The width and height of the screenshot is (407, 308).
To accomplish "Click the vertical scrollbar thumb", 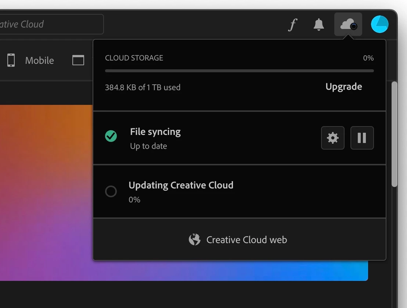I will (394, 134).
